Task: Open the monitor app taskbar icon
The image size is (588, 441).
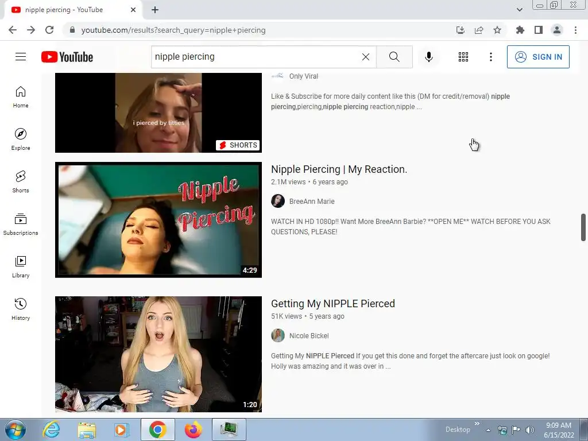Action: [x=229, y=430]
